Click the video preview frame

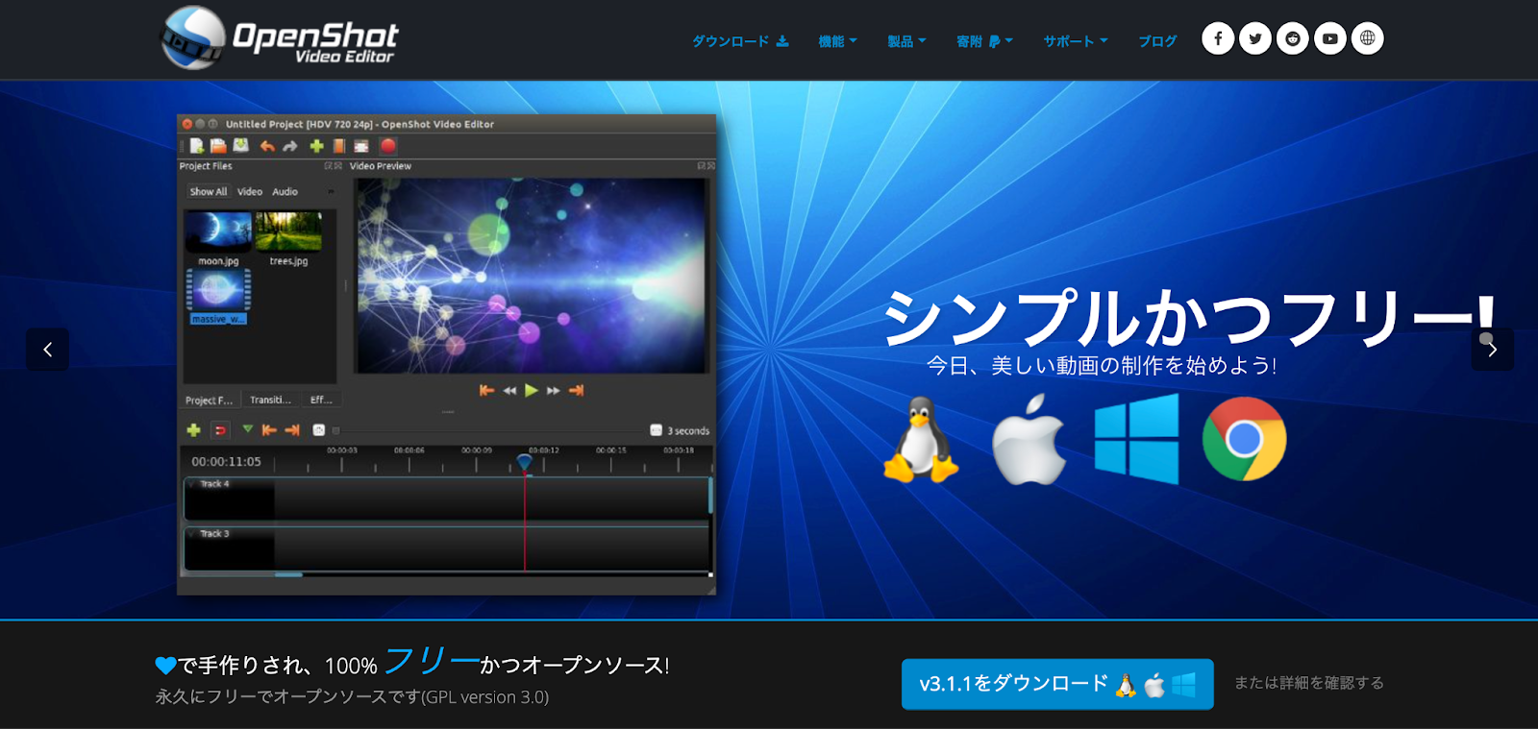pos(531,276)
